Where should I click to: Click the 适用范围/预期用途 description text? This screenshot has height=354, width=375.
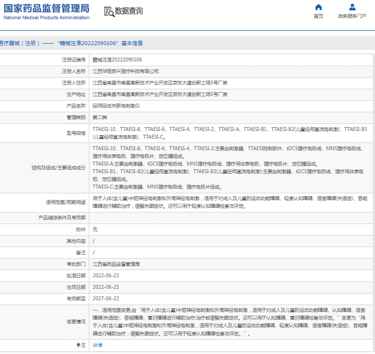click(x=230, y=202)
